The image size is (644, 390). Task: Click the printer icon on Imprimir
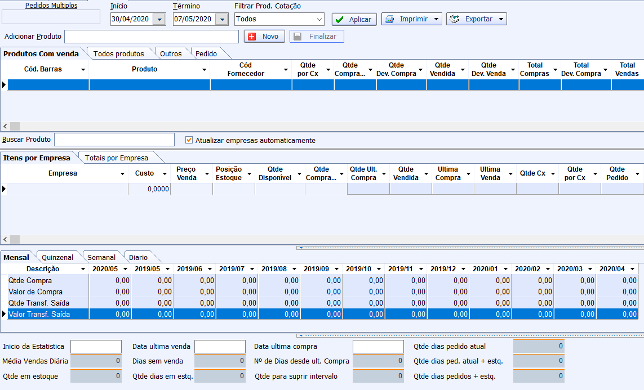tap(389, 19)
